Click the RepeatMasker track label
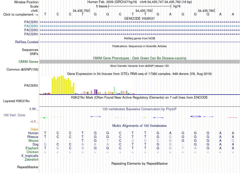Viewport: 240px width, 173px height. pyautogui.click(x=28, y=167)
